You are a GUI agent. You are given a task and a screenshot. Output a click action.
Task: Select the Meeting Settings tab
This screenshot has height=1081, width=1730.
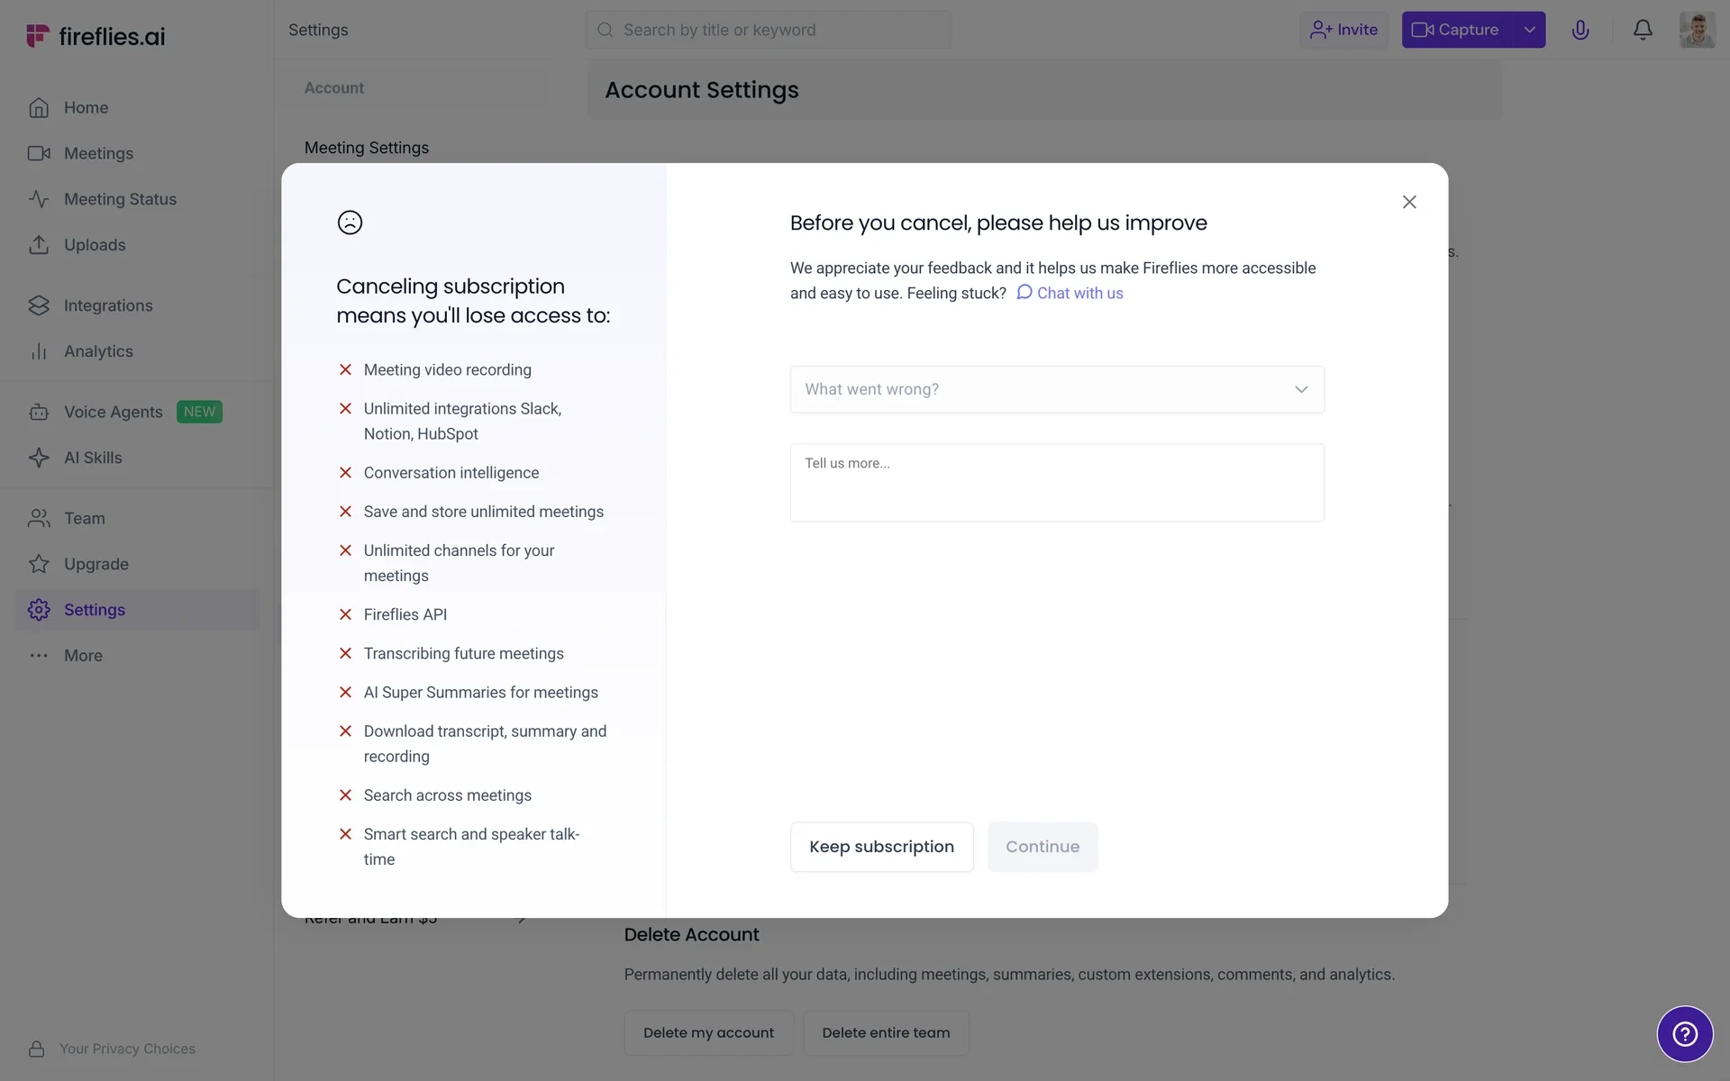click(367, 148)
